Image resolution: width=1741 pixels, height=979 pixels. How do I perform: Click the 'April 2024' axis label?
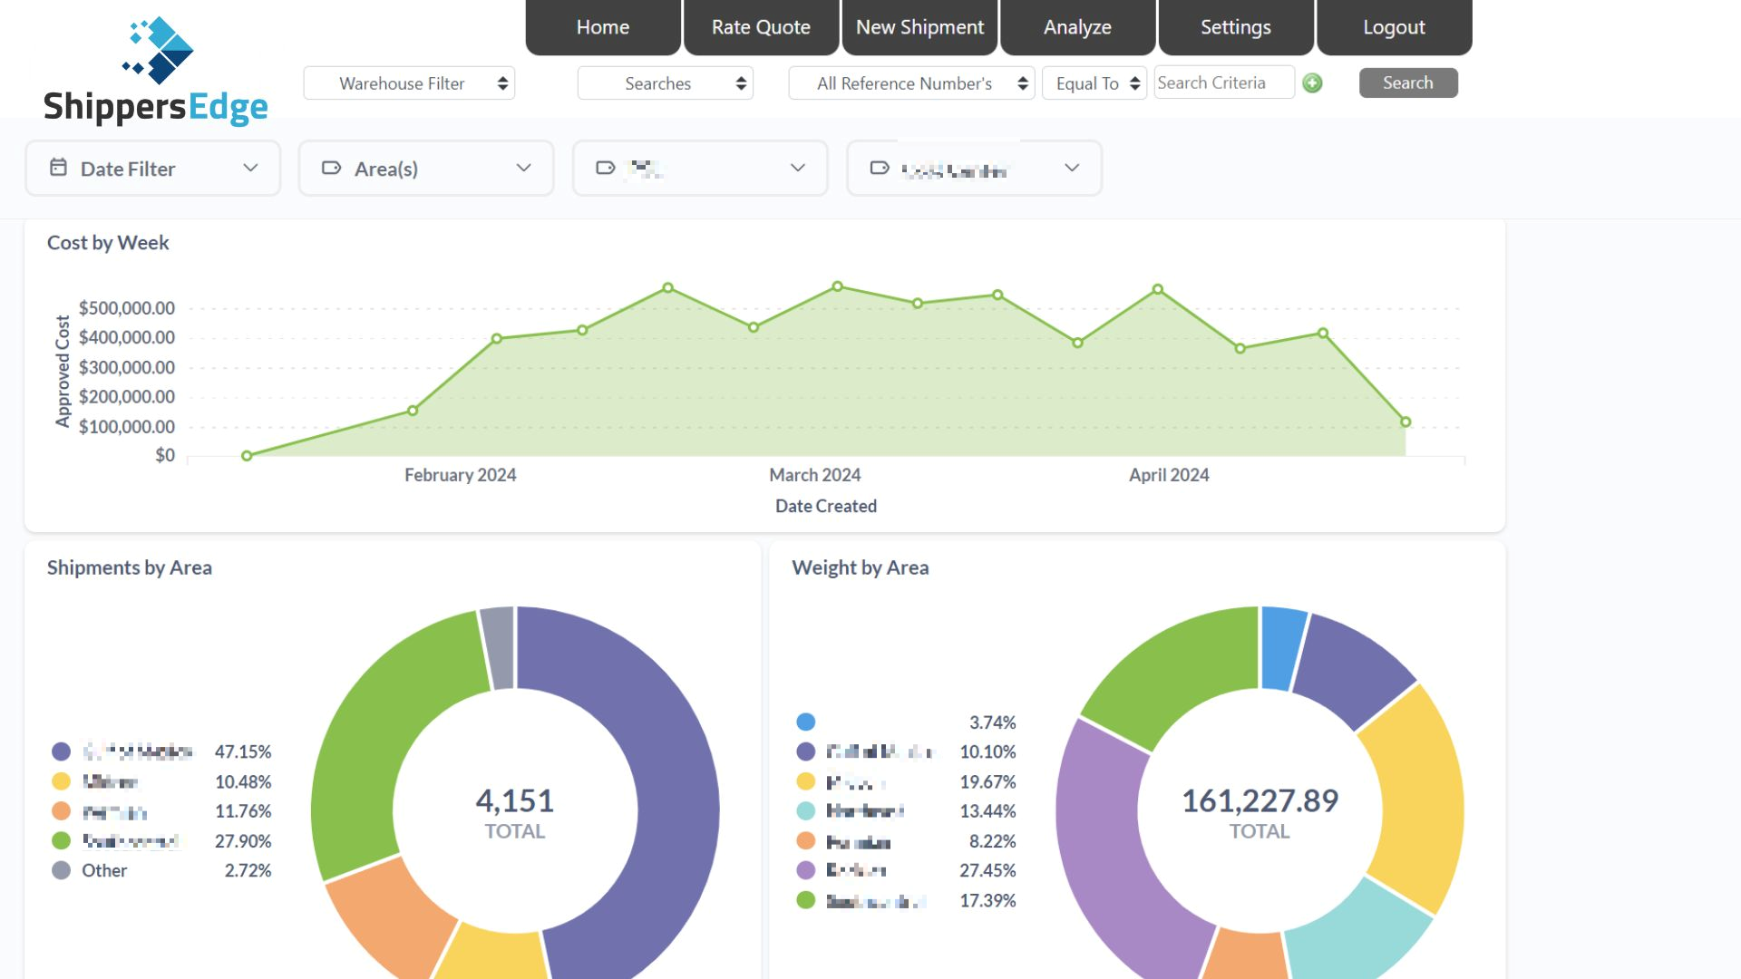coord(1168,475)
